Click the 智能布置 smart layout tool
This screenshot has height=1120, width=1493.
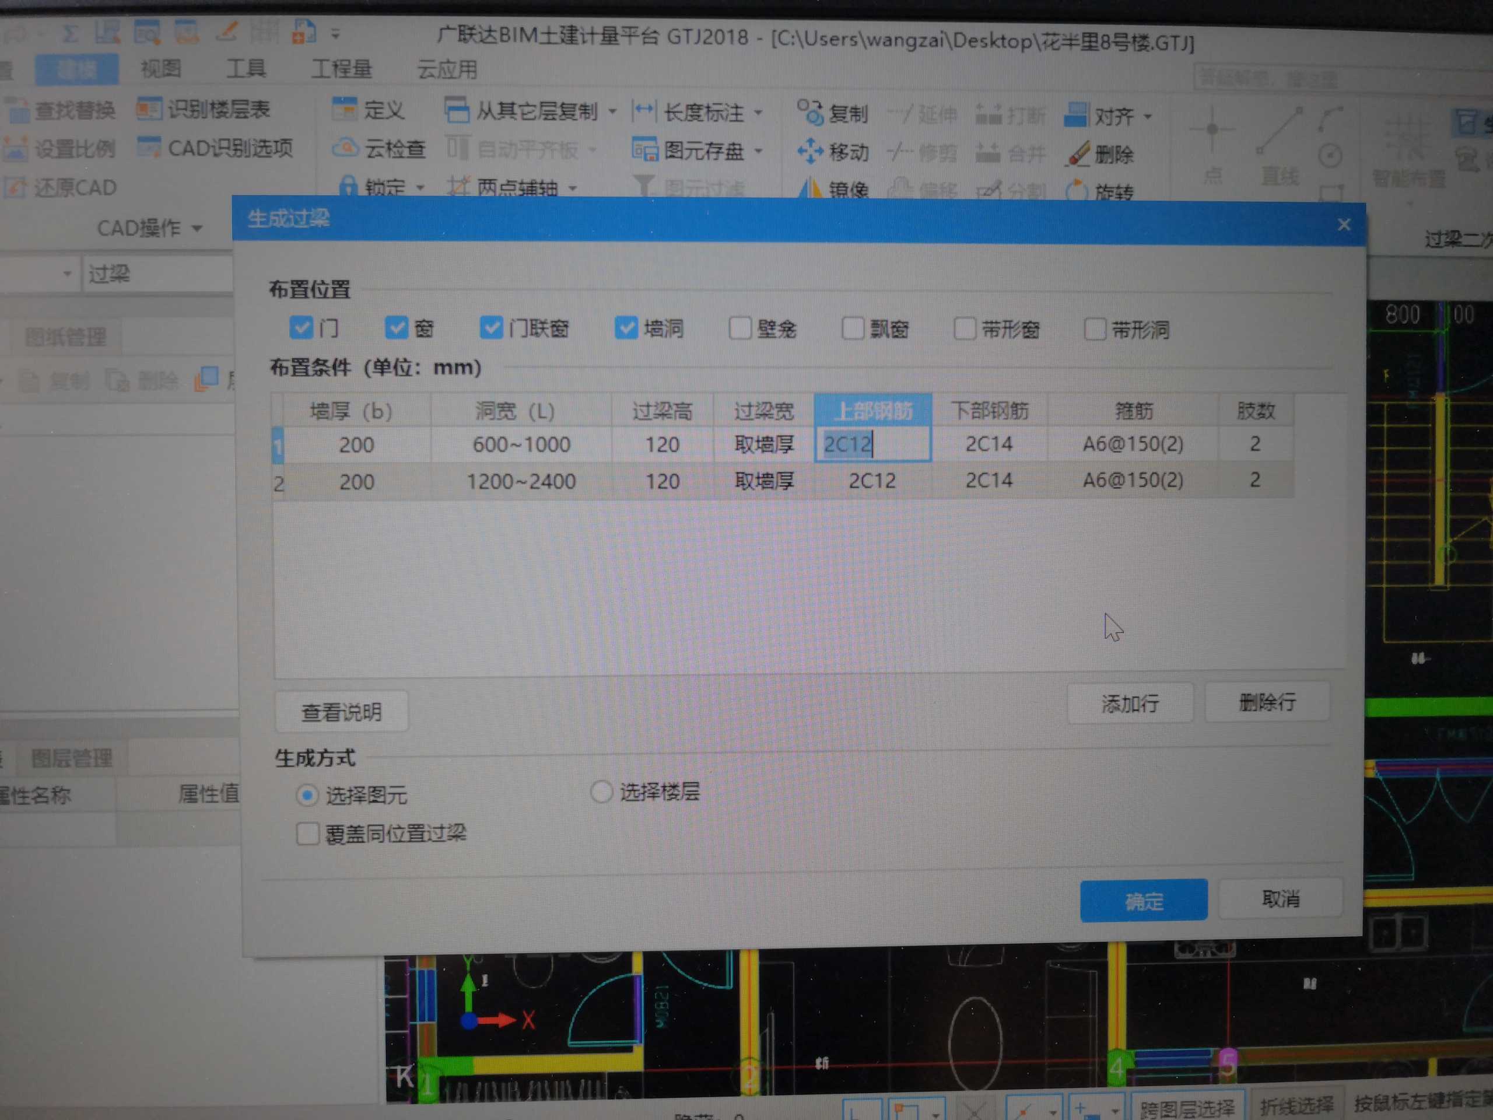[1409, 151]
